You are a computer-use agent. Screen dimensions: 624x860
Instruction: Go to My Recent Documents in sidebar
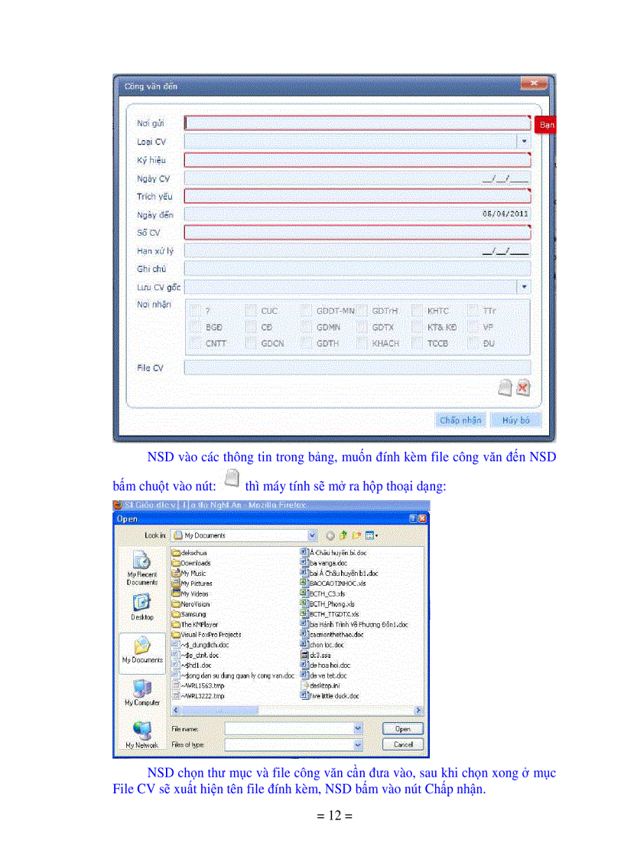pos(142,567)
